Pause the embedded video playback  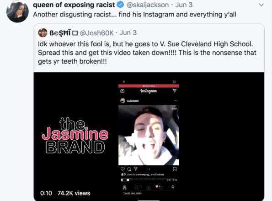[122, 180]
